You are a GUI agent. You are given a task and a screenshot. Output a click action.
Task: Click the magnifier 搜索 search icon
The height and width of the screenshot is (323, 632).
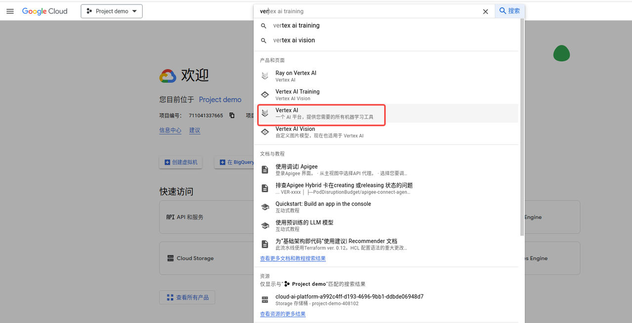tap(510, 11)
